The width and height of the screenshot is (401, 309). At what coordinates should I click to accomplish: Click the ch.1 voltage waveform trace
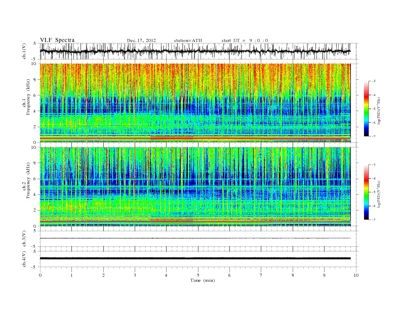195,51
